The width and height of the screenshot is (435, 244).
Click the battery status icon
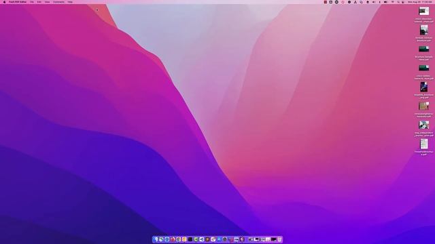385,2
